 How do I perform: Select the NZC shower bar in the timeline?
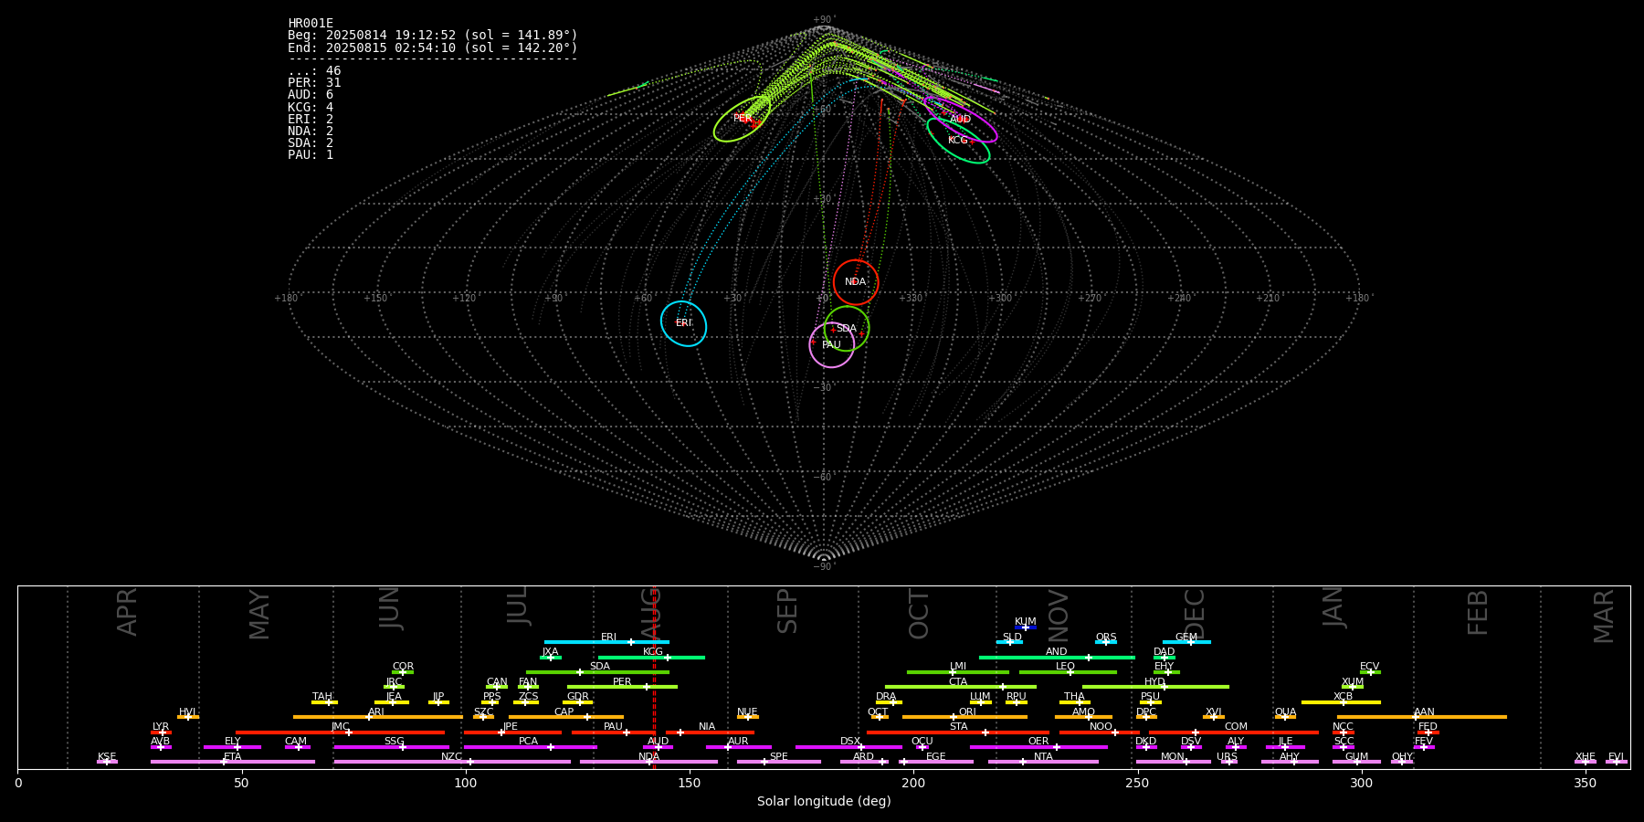click(x=452, y=762)
